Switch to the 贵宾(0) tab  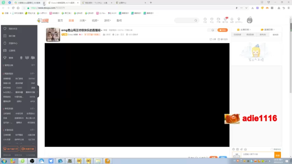point(263,35)
